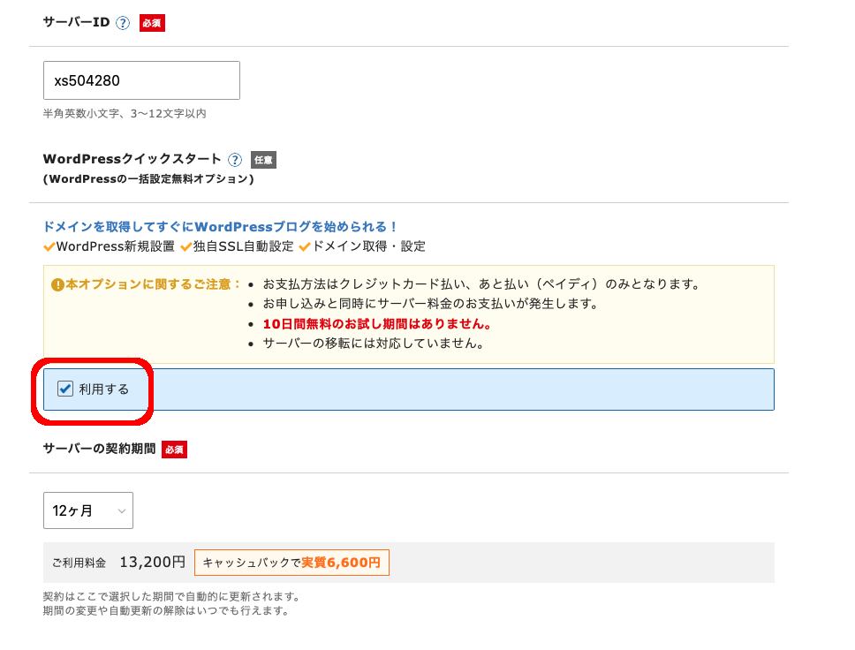
Task: Click the checkmark icon before 独自SSL自動設定
Action: [x=186, y=246]
